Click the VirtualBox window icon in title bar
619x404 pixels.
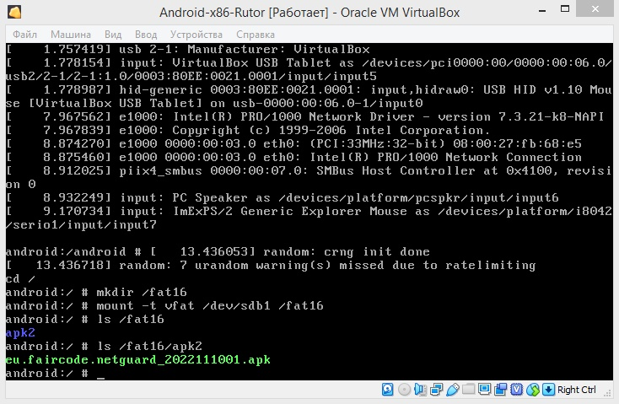(x=13, y=13)
